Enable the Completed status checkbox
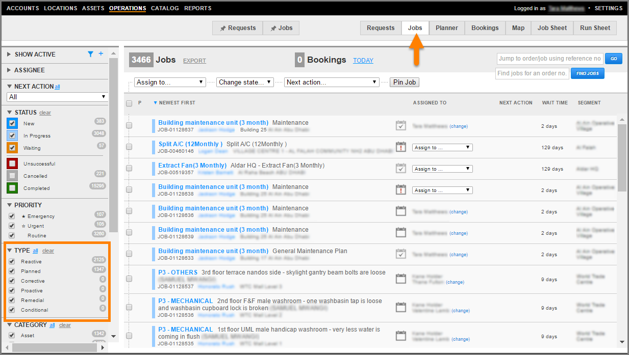This screenshot has width=629, height=355. coord(12,188)
